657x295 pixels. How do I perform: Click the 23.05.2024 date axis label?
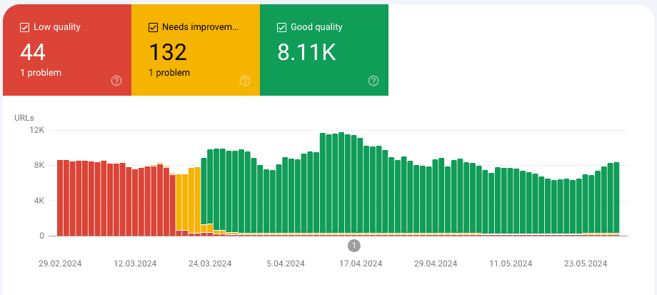click(x=586, y=264)
